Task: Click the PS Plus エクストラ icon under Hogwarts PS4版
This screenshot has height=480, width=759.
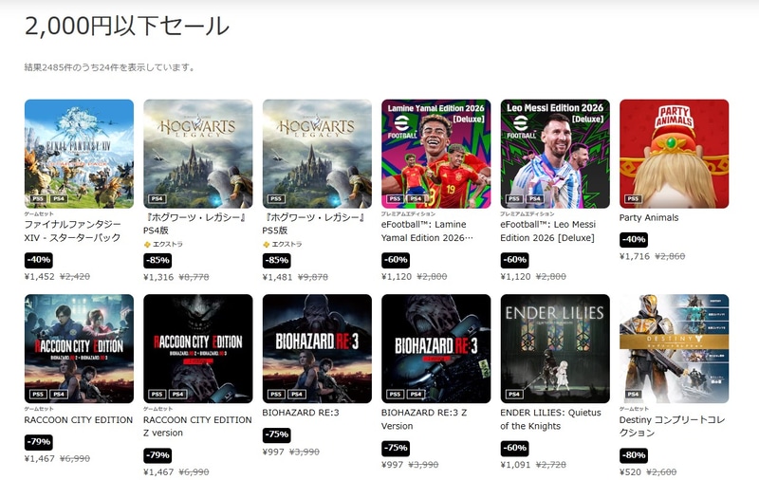Action: 147,245
